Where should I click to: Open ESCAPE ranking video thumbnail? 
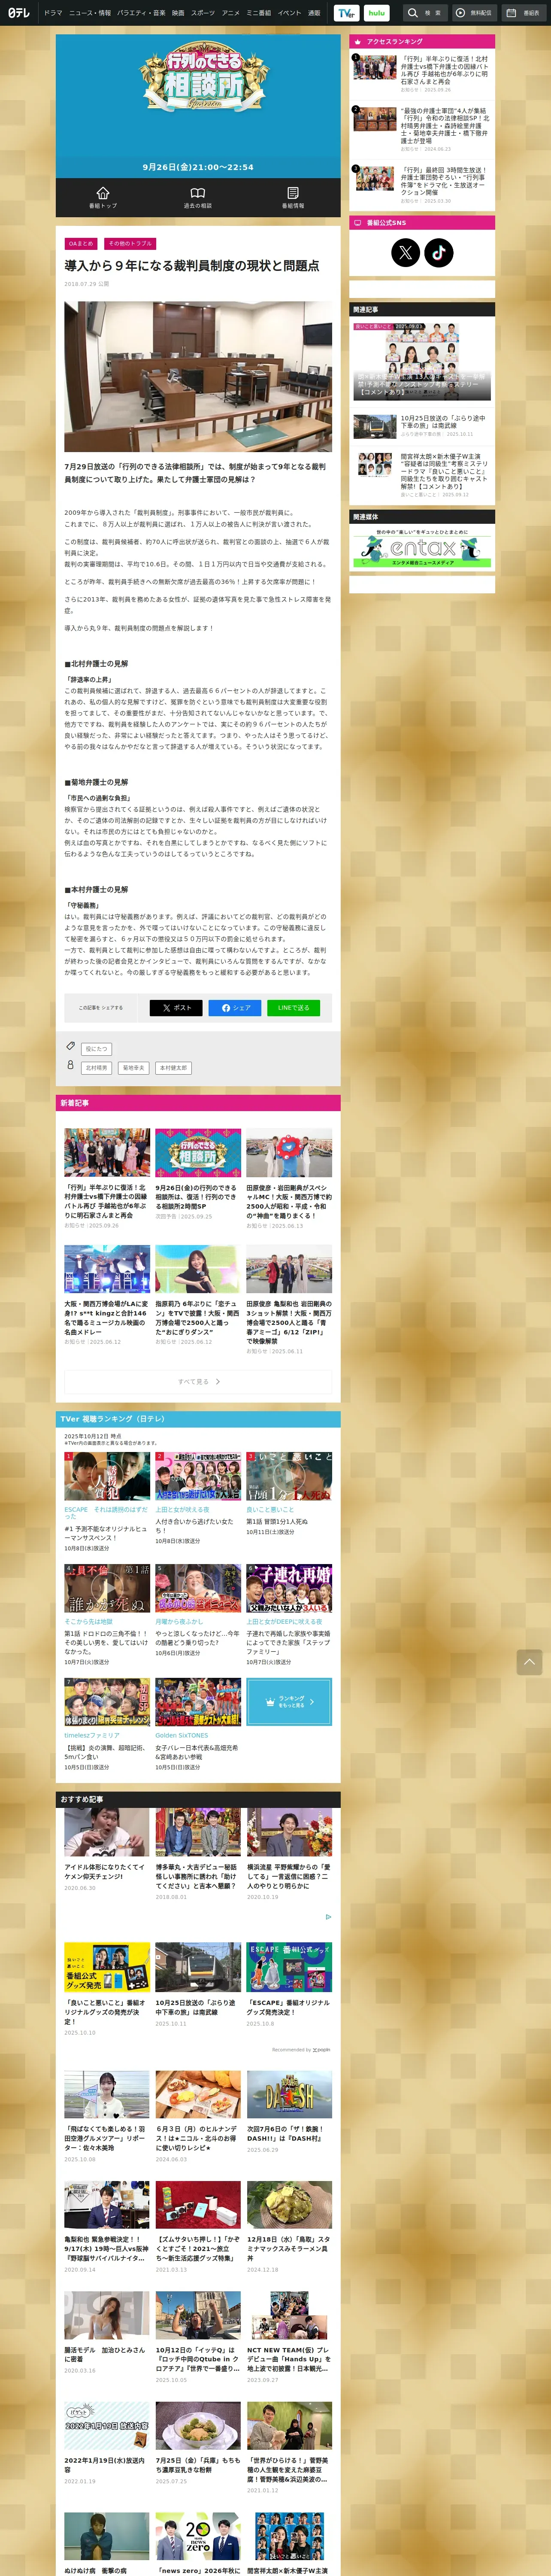click(107, 1476)
